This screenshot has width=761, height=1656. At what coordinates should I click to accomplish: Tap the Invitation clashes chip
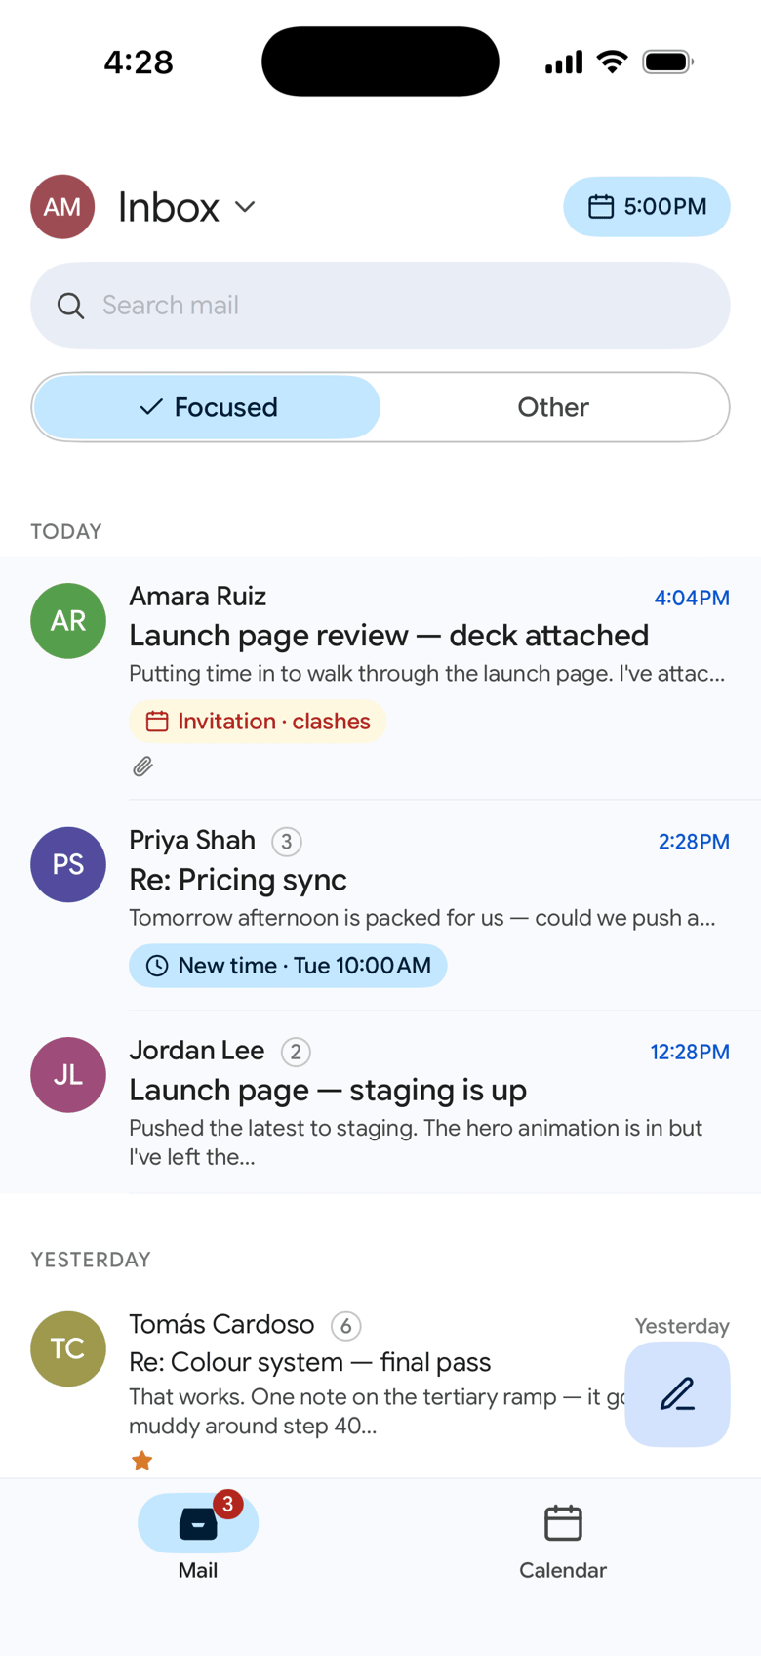(x=258, y=722)
